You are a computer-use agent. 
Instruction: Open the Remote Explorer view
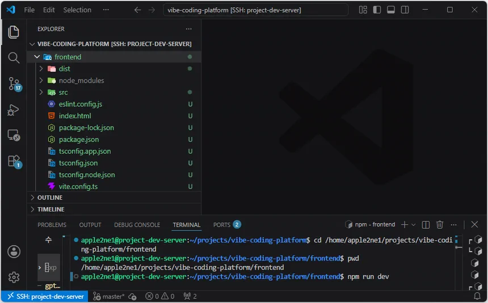click(x=14, y=135)
